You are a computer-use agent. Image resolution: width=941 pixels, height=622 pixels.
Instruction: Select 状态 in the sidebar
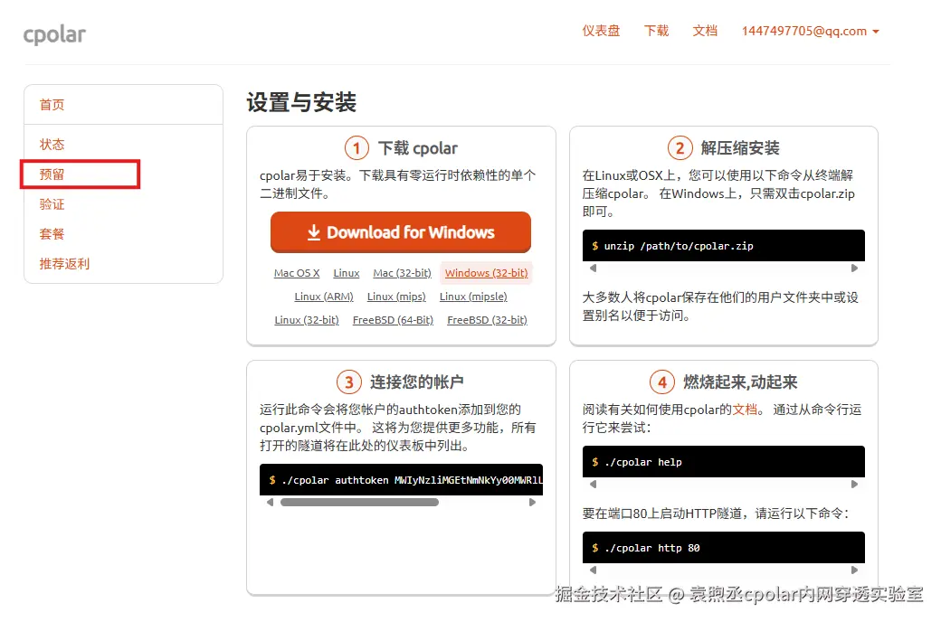pyautogui.click(x=52, y=145)
